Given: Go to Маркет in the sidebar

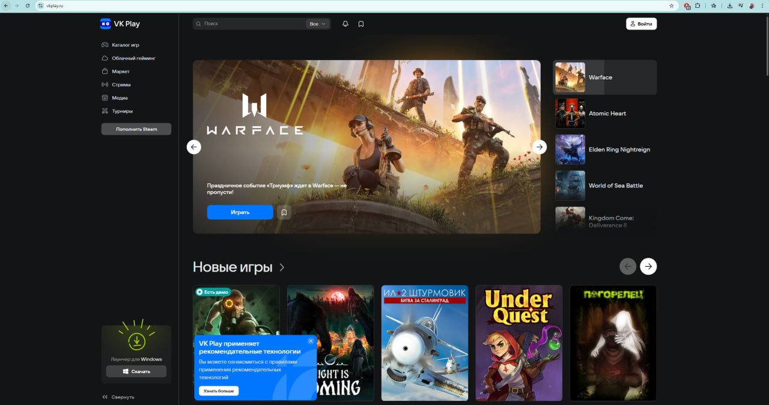Looking at the screenshot, I should (115, 72).
